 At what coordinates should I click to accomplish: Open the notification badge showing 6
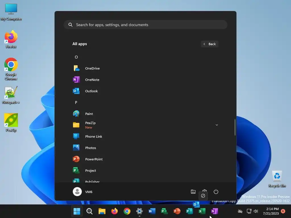point(283,211)
